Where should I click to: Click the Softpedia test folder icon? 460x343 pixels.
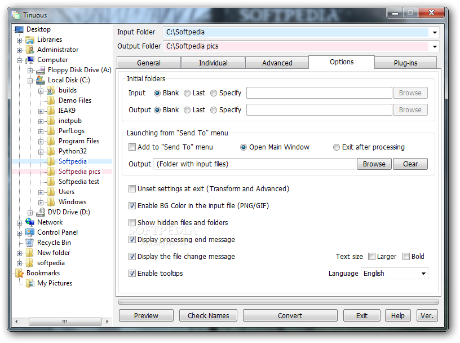coord(51,182)
